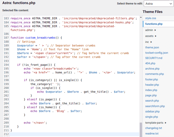Expand the template-parts folder
174x137 pixels.
point(156,123)
